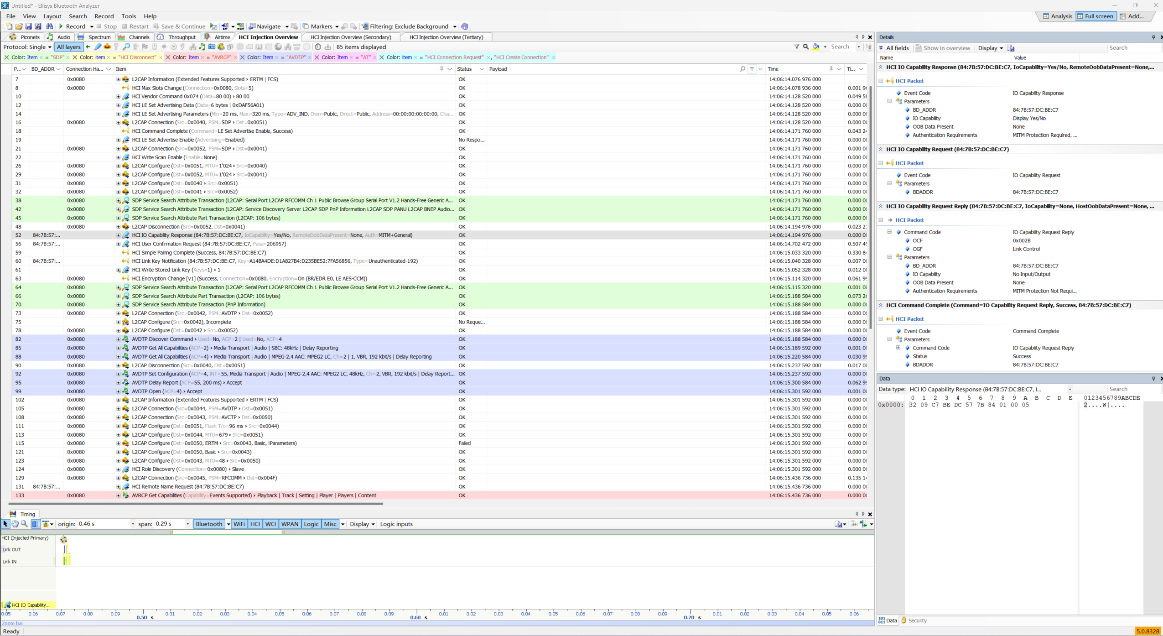Expand AVDTP Discover Command row 82
Viewport: 1163px width, 636px height.
(118, 339)
